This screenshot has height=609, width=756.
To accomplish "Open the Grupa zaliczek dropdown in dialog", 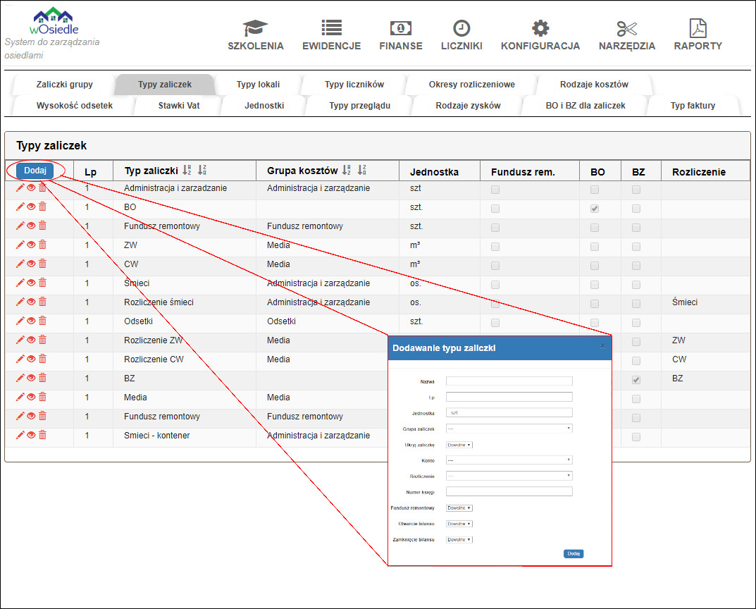I will pos(509,428).
